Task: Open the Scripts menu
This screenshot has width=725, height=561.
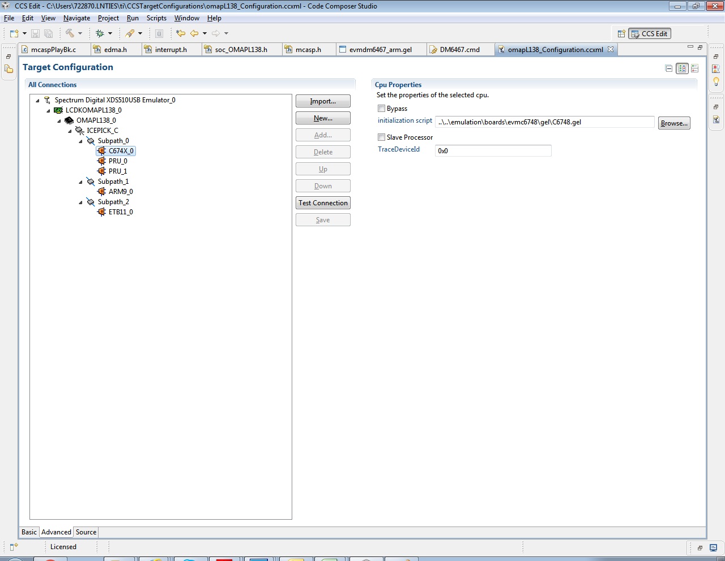Action: pos(156,18)
